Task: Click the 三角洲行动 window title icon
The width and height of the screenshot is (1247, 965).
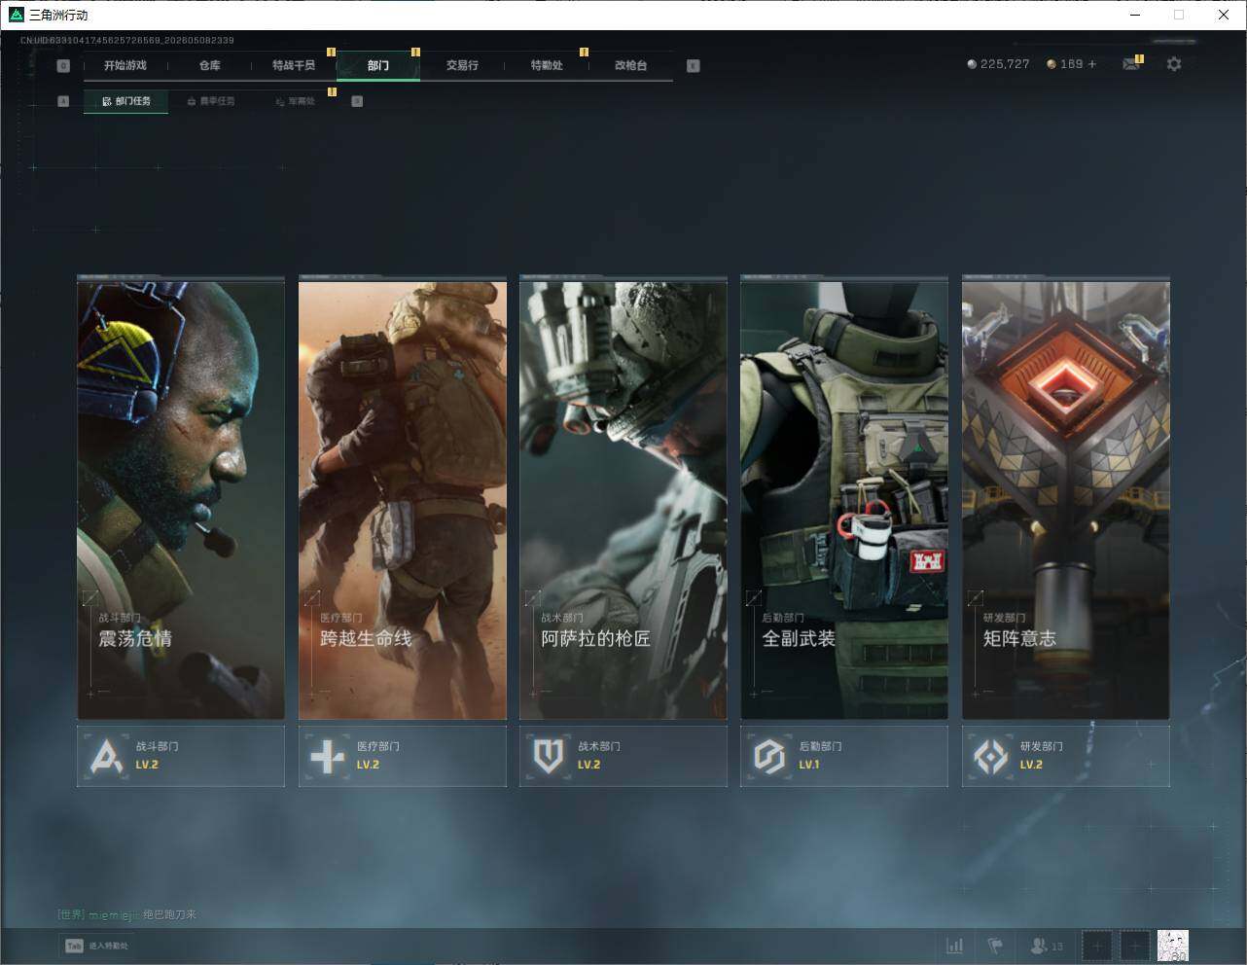Action: (x=16, y=15)
